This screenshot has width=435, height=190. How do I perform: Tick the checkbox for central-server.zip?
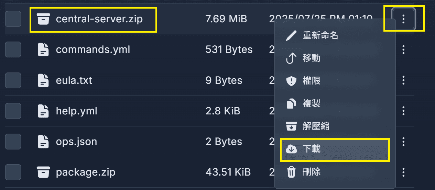click(x=13, y=19)
